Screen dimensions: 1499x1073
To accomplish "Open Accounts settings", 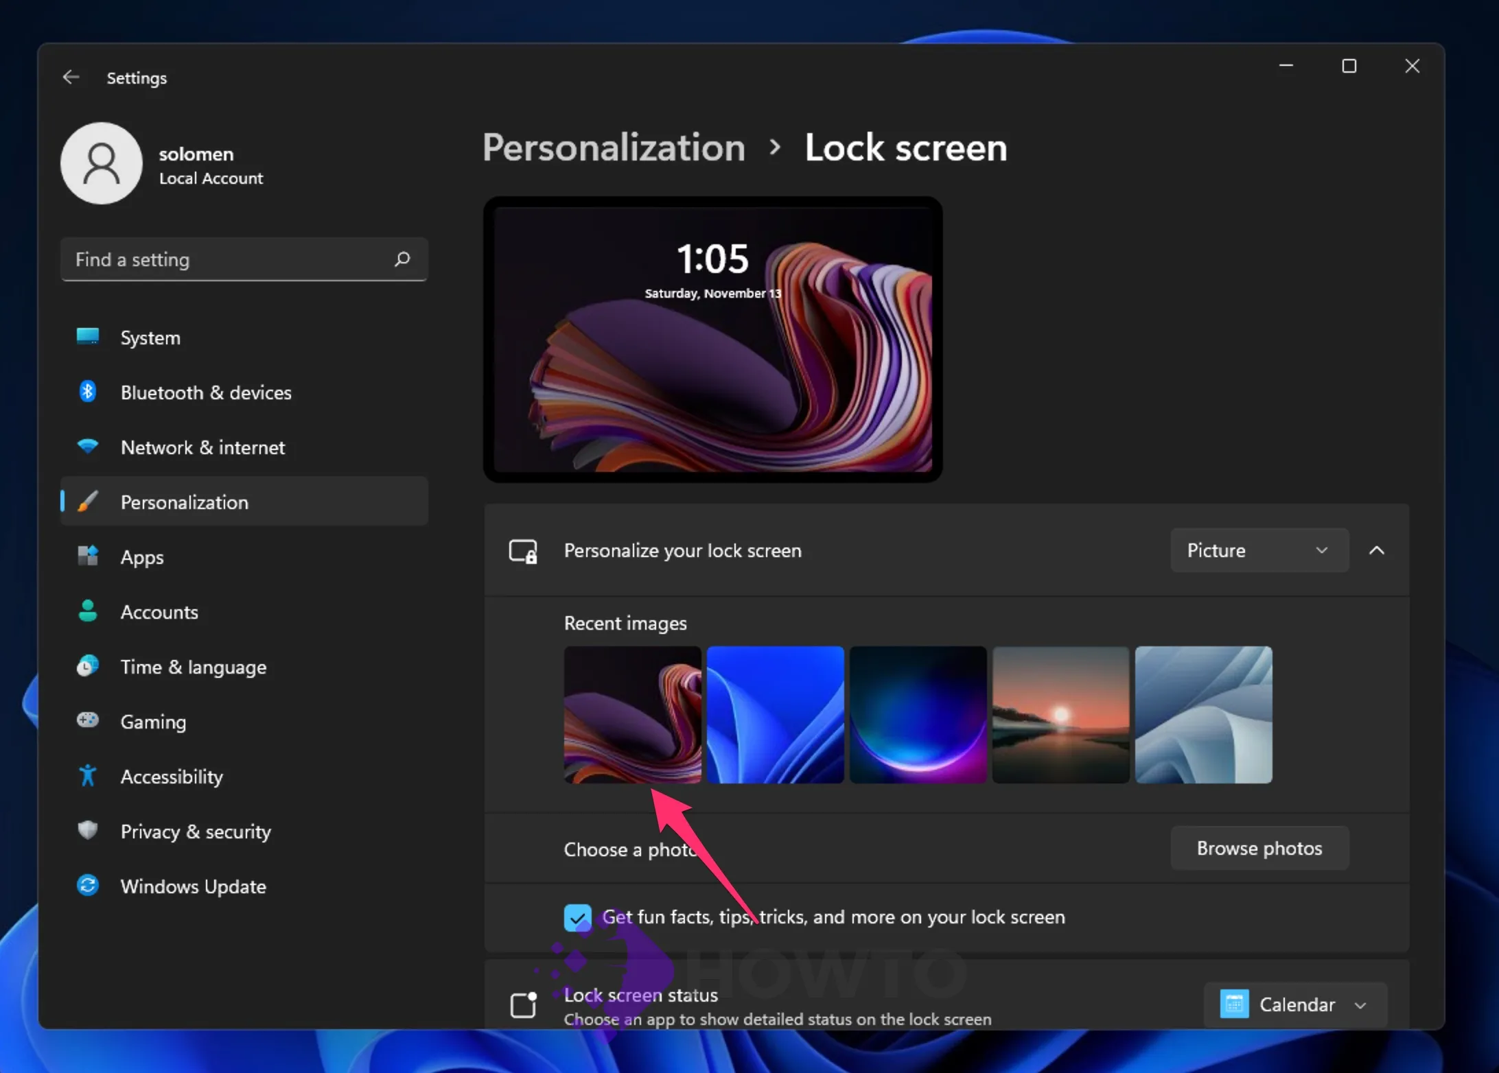I will click(x=244, y=612).
